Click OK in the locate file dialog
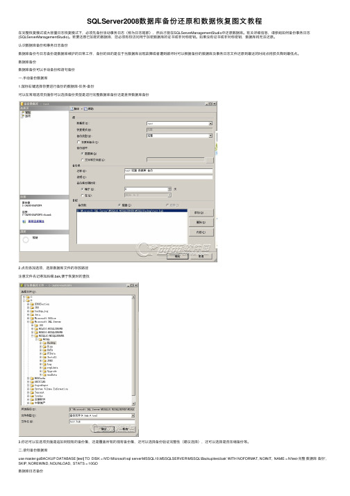 [x=103, y=429]
